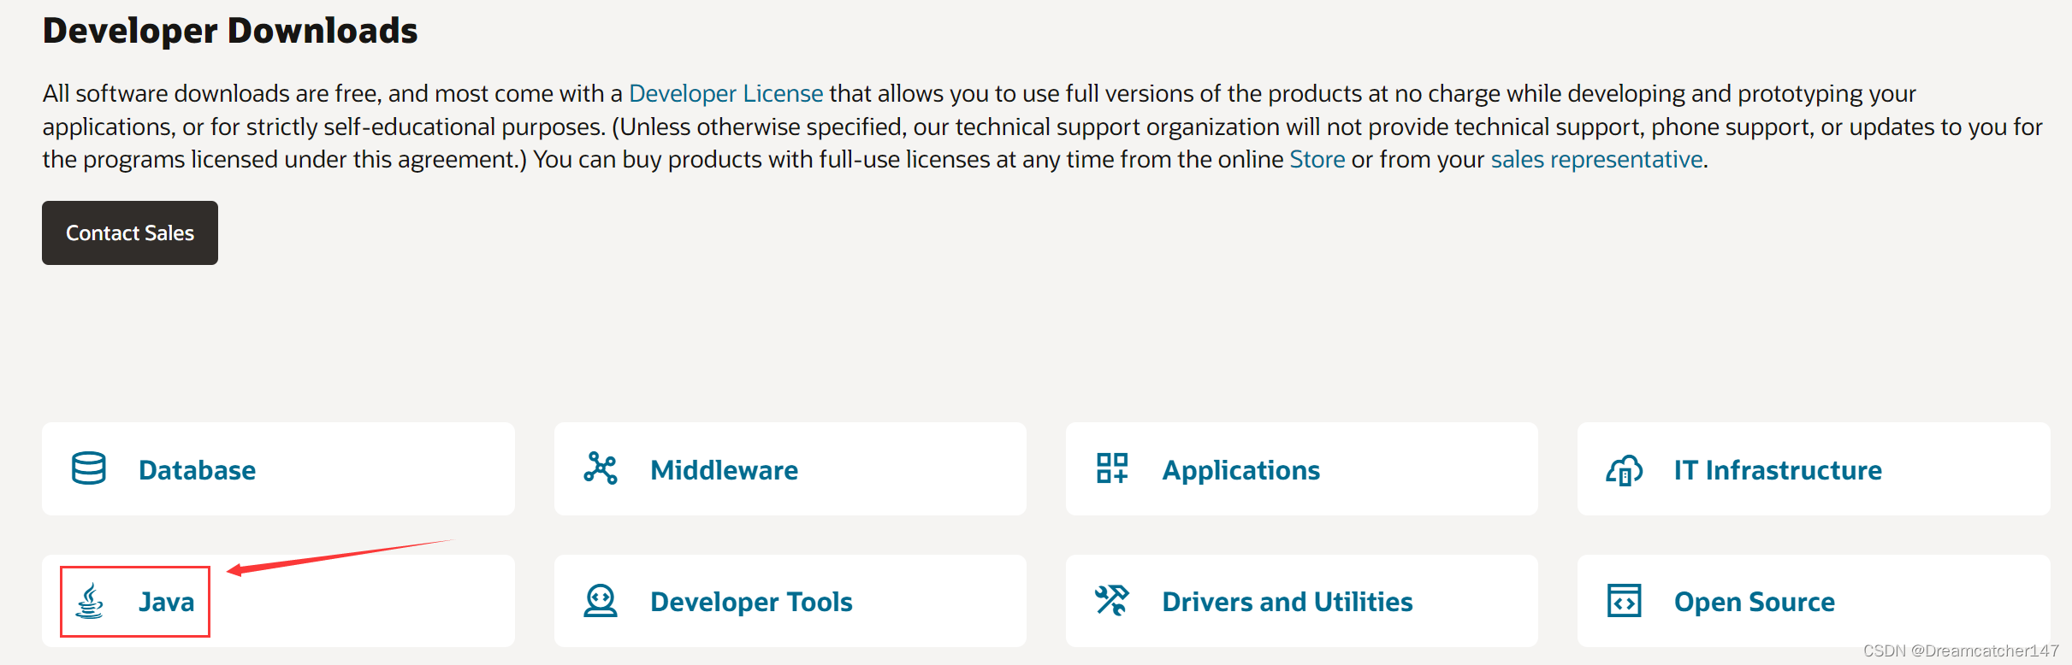Open IT Infrastructure downloads
This screenshot has width=2072, height=665.
[x=1778, y=470]
